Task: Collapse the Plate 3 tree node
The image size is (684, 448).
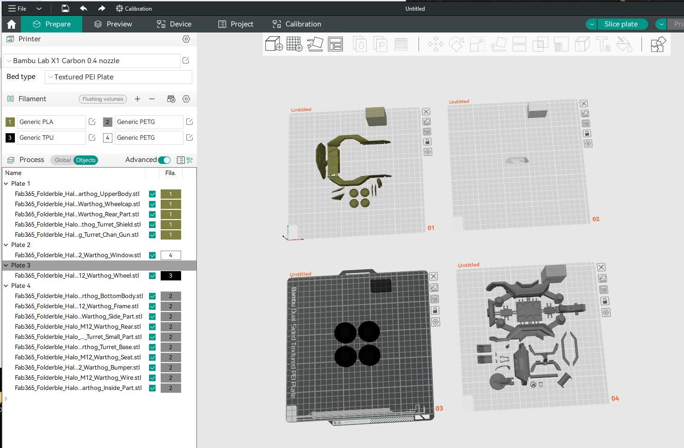Action: pyautogui.click(x=6, y=266)
